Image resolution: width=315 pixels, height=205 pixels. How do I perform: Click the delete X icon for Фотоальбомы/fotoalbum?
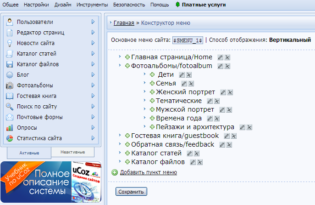(x=228, y=66)
